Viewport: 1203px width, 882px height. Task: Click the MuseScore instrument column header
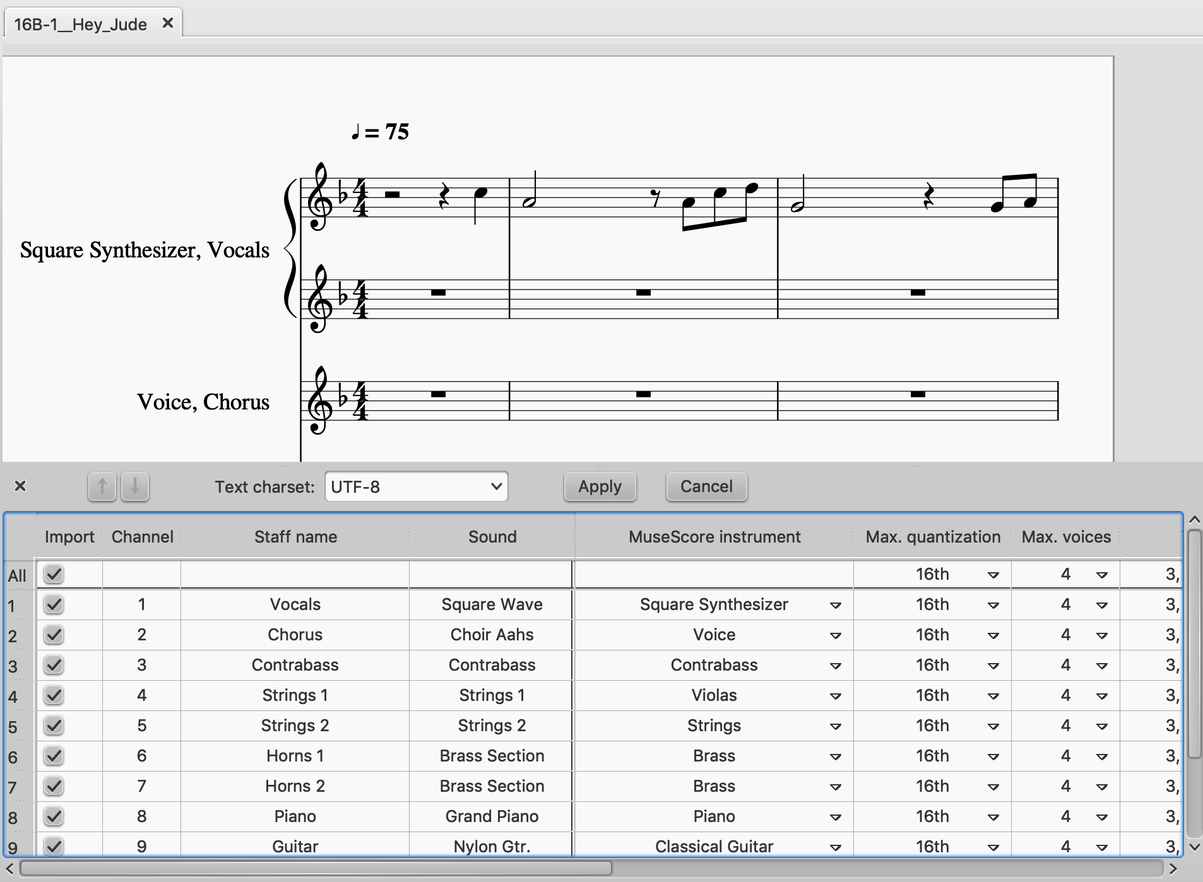714,537
